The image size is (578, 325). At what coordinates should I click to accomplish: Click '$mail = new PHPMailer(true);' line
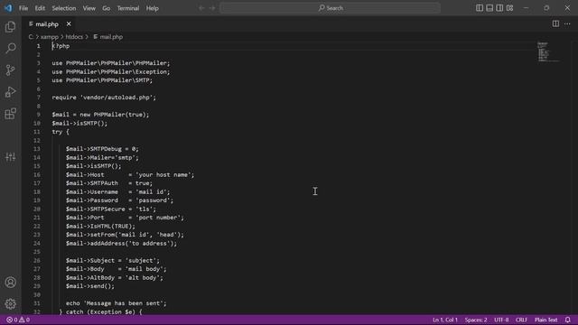[x=100, y=115]
